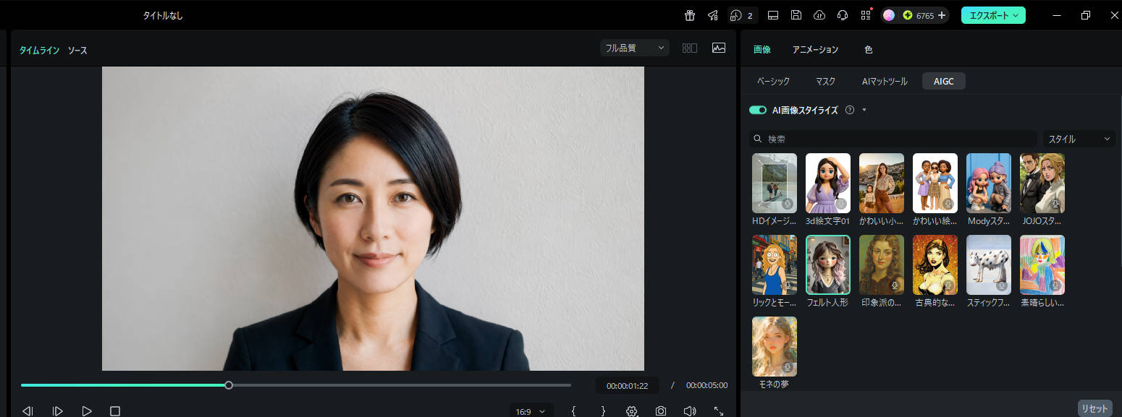Click the paper plane share icon
This screenshot has width=1122, height=417.
coord(712,15)
